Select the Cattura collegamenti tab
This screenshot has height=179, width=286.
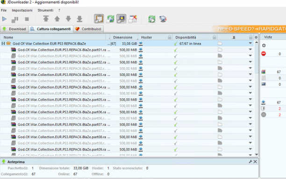tap(51, 29)
